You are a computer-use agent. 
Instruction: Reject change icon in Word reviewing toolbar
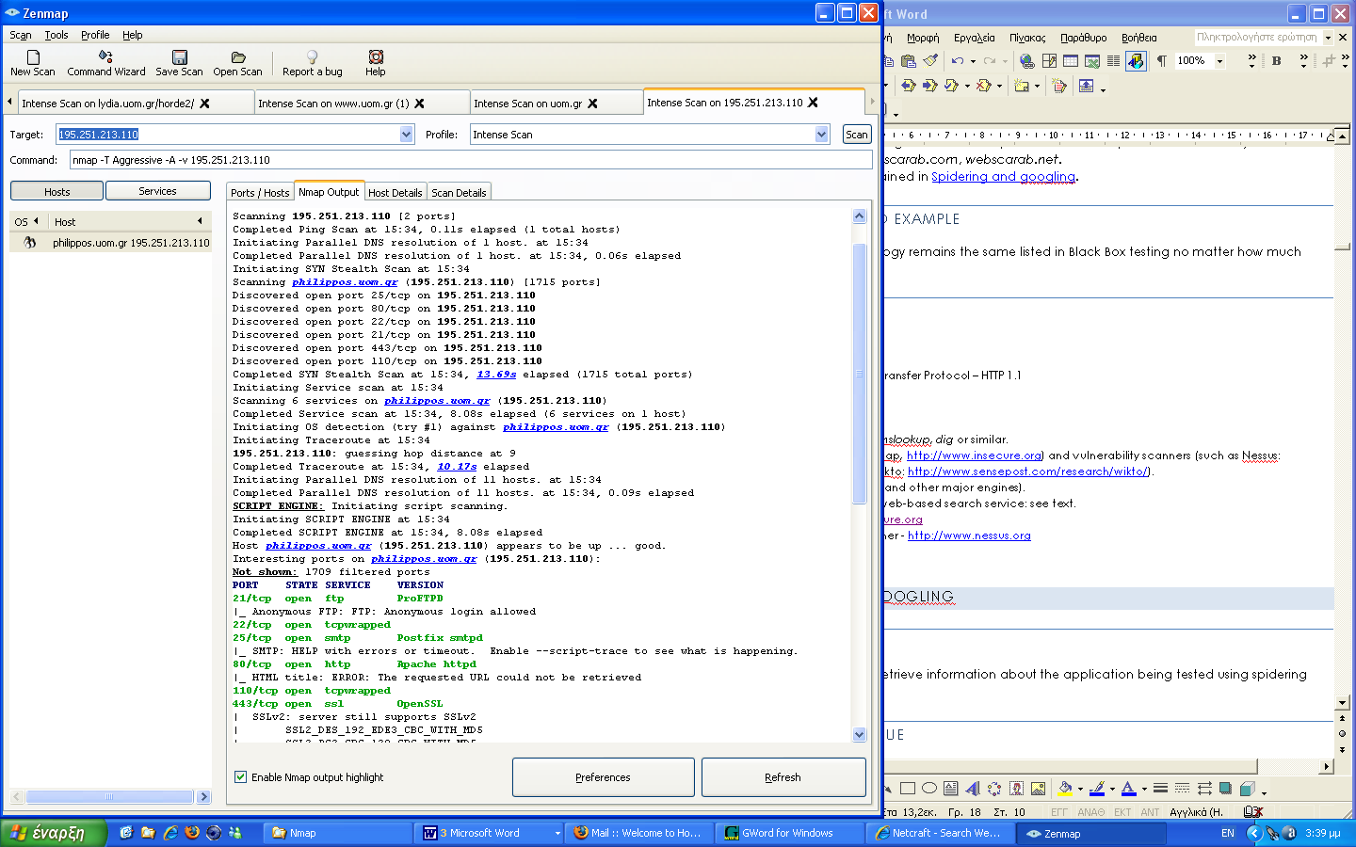point(983,86)
